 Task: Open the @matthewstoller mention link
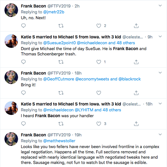point(58,141)
